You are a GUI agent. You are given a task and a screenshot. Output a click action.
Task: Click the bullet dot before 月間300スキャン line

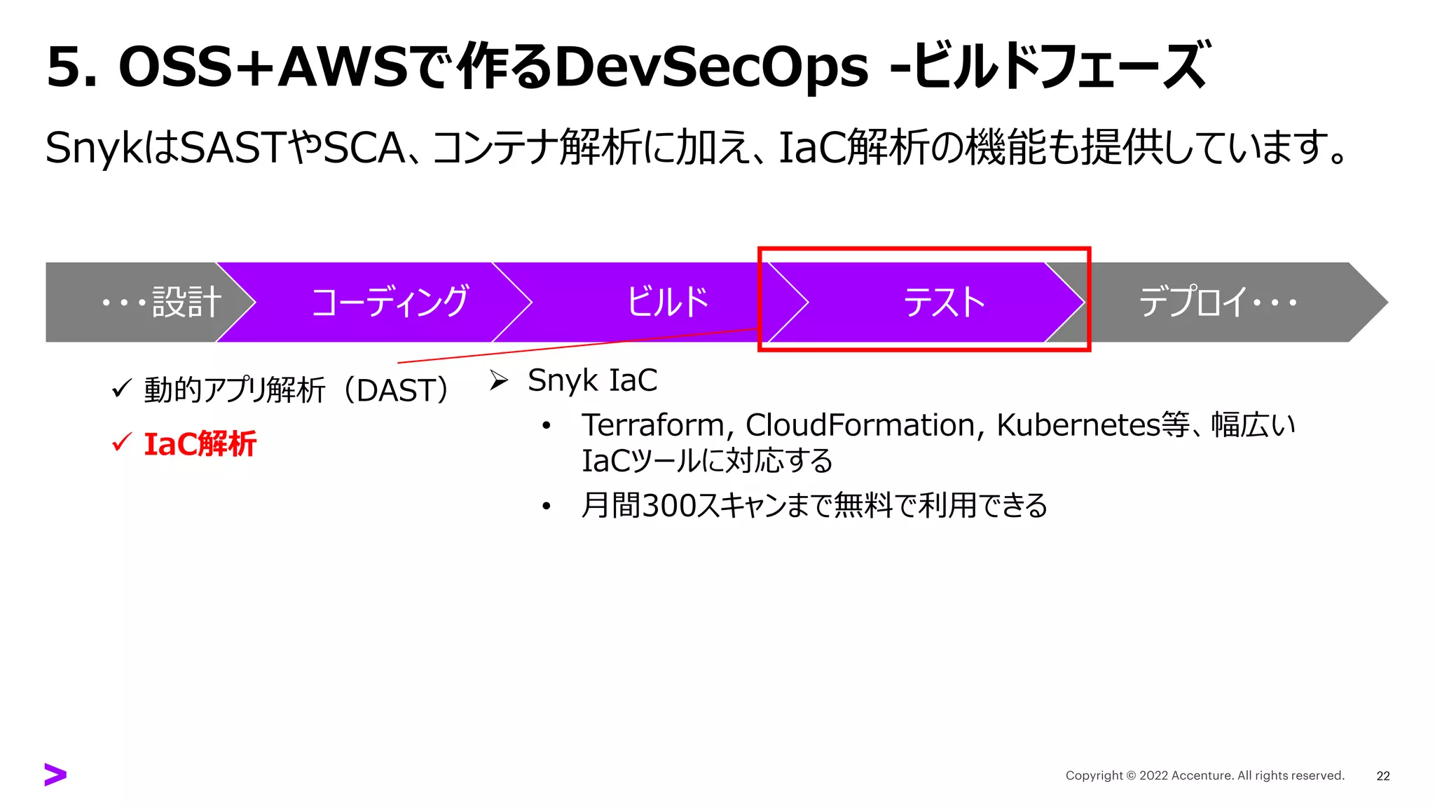coord(547,506)
